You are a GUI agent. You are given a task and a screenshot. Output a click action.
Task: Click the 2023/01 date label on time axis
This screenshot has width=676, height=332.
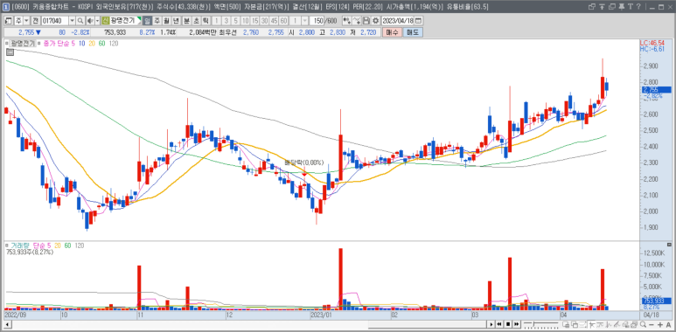(x=321, y=315)
